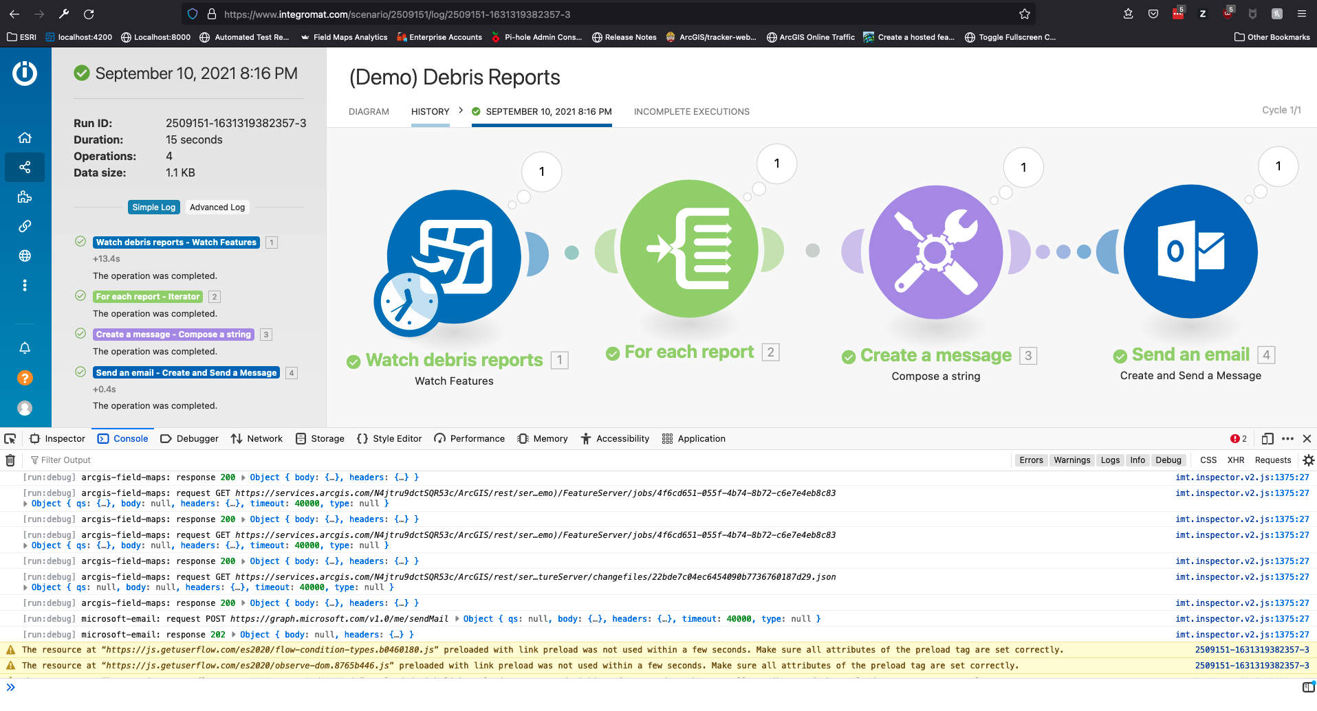Click the orange help question-mark icon
The image size is (1317, 711).
click(25, 378)
